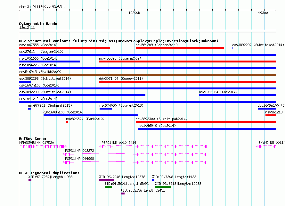The image size is (285, 206).
Task: Click the dgv1608n100 (Coe2014) blue bar
Action: point(91,115)
